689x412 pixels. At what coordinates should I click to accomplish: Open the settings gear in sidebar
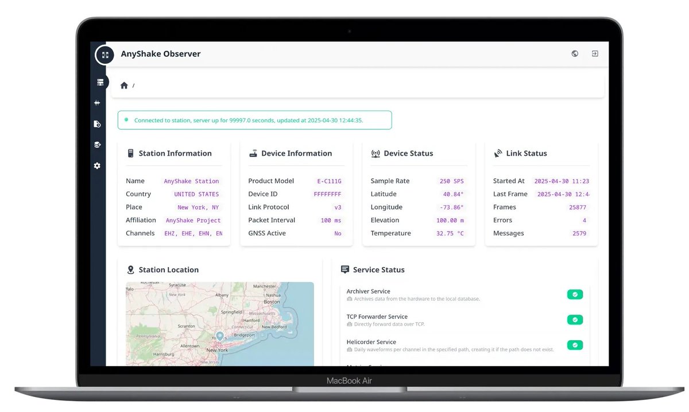pos(97,165)
